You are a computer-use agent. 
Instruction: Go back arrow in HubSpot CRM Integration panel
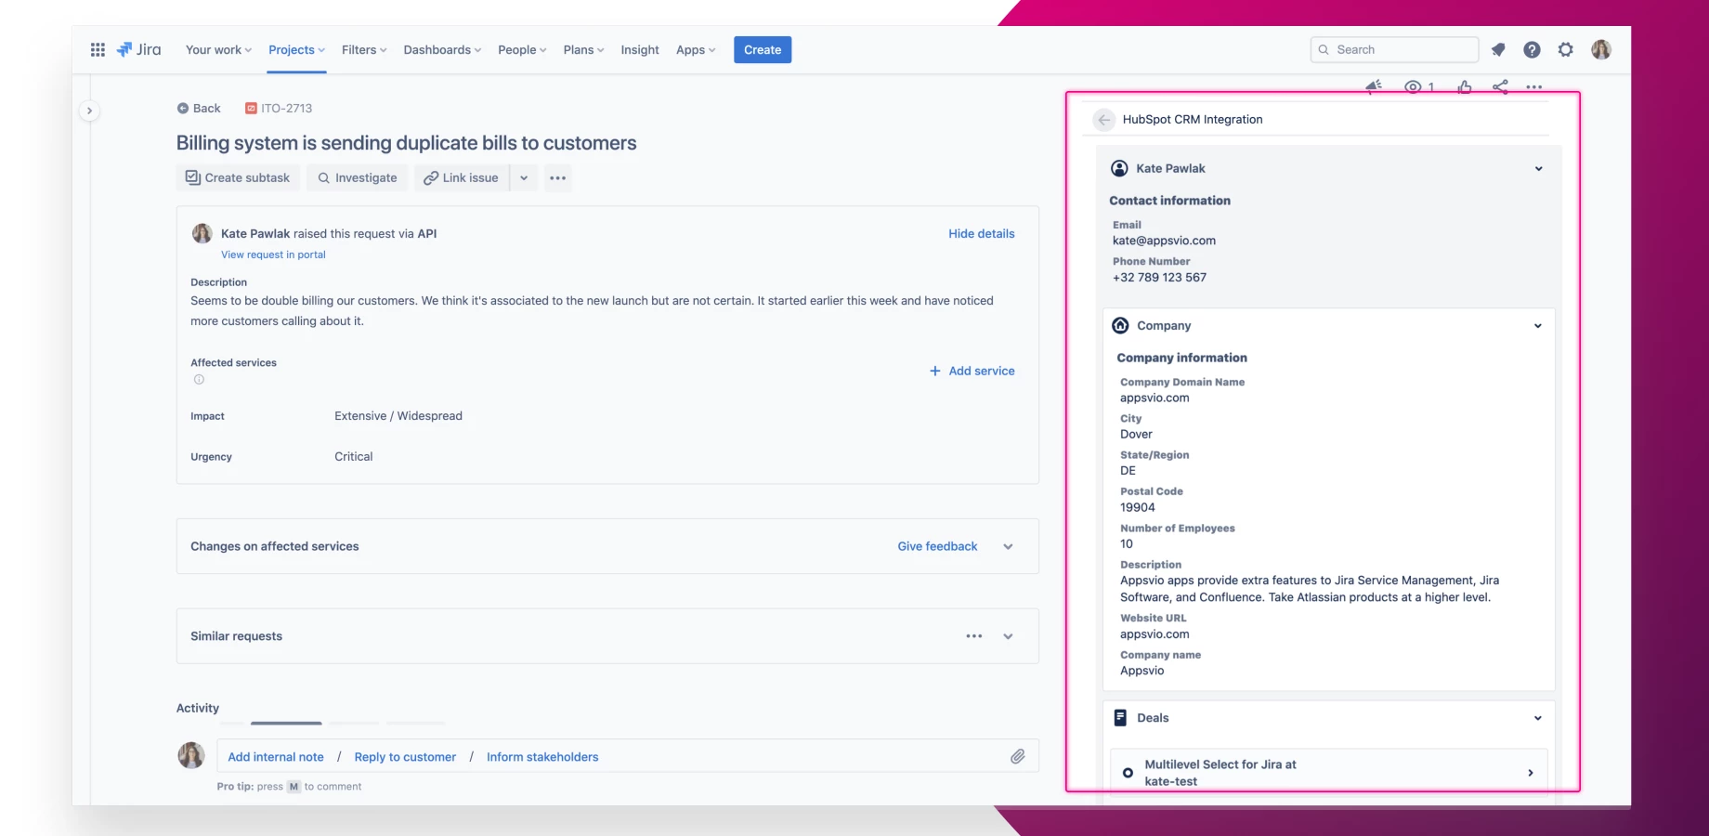[1103, 120]
